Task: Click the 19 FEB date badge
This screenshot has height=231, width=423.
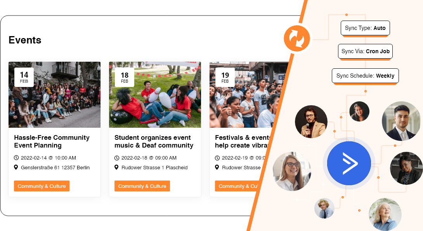Action: pyautogui.click(x=225, y=77)
